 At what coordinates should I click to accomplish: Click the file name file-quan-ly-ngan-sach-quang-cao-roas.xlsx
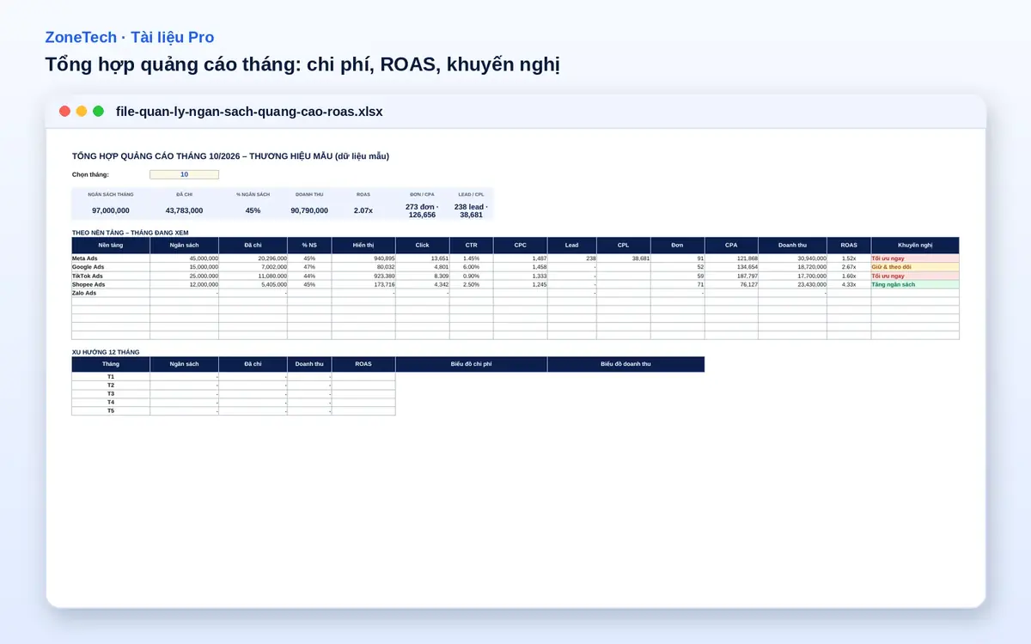pyautogui.click(x=249, y=112)
